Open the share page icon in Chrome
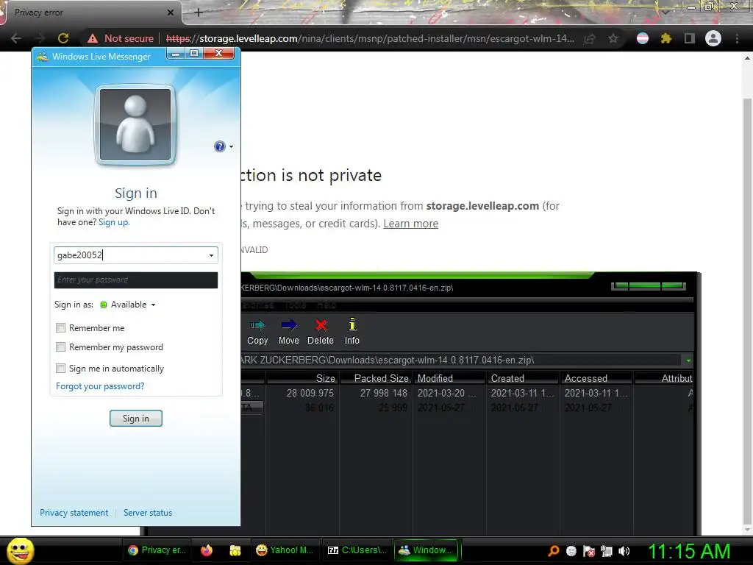Viewport: 753px width, 565px height. point(590,38)
